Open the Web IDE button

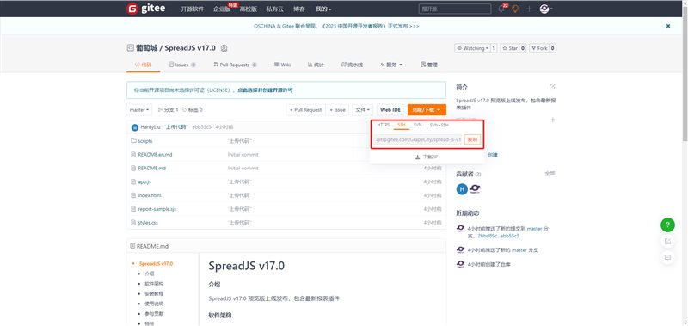tap(390, 110)
